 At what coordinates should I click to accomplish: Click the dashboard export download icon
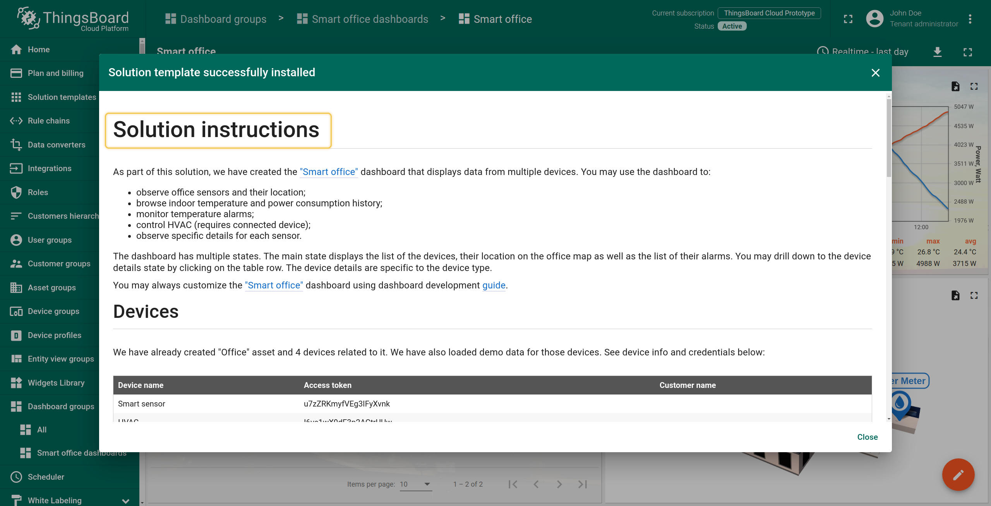[938, 52]
